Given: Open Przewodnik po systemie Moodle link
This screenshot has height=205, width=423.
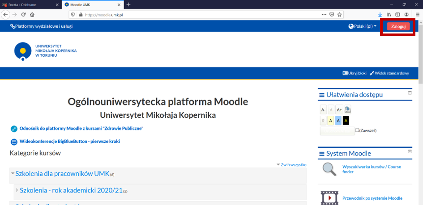Looking at the screenshot, I should (x=372, y=198).
